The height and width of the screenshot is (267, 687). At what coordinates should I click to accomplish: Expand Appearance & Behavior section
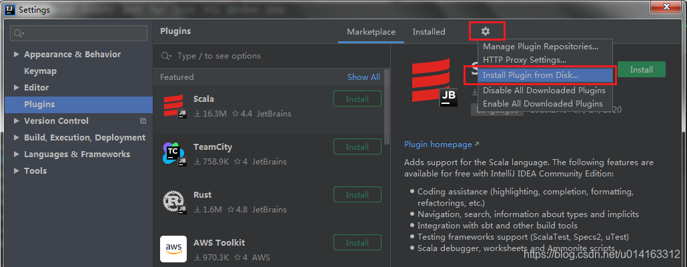17,55
